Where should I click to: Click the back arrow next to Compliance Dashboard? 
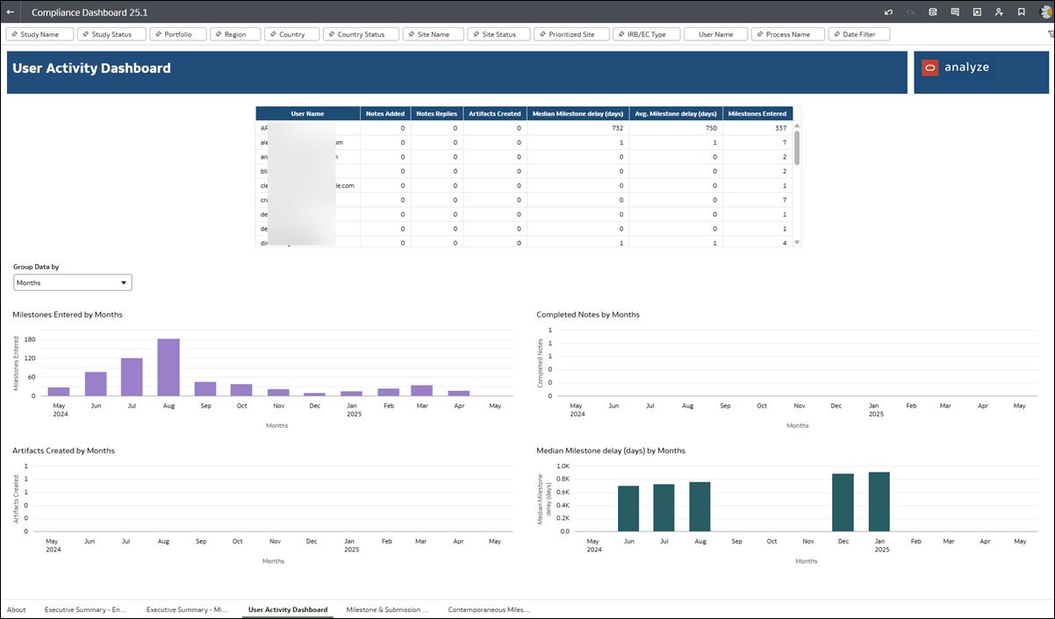11,11
